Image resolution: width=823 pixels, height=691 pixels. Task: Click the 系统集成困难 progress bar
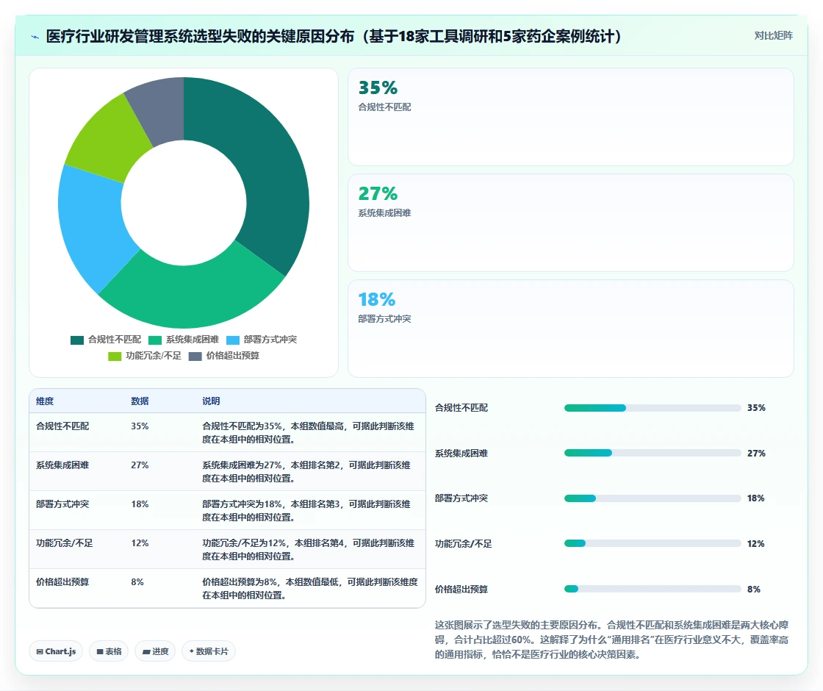click(x=653, y=453)
